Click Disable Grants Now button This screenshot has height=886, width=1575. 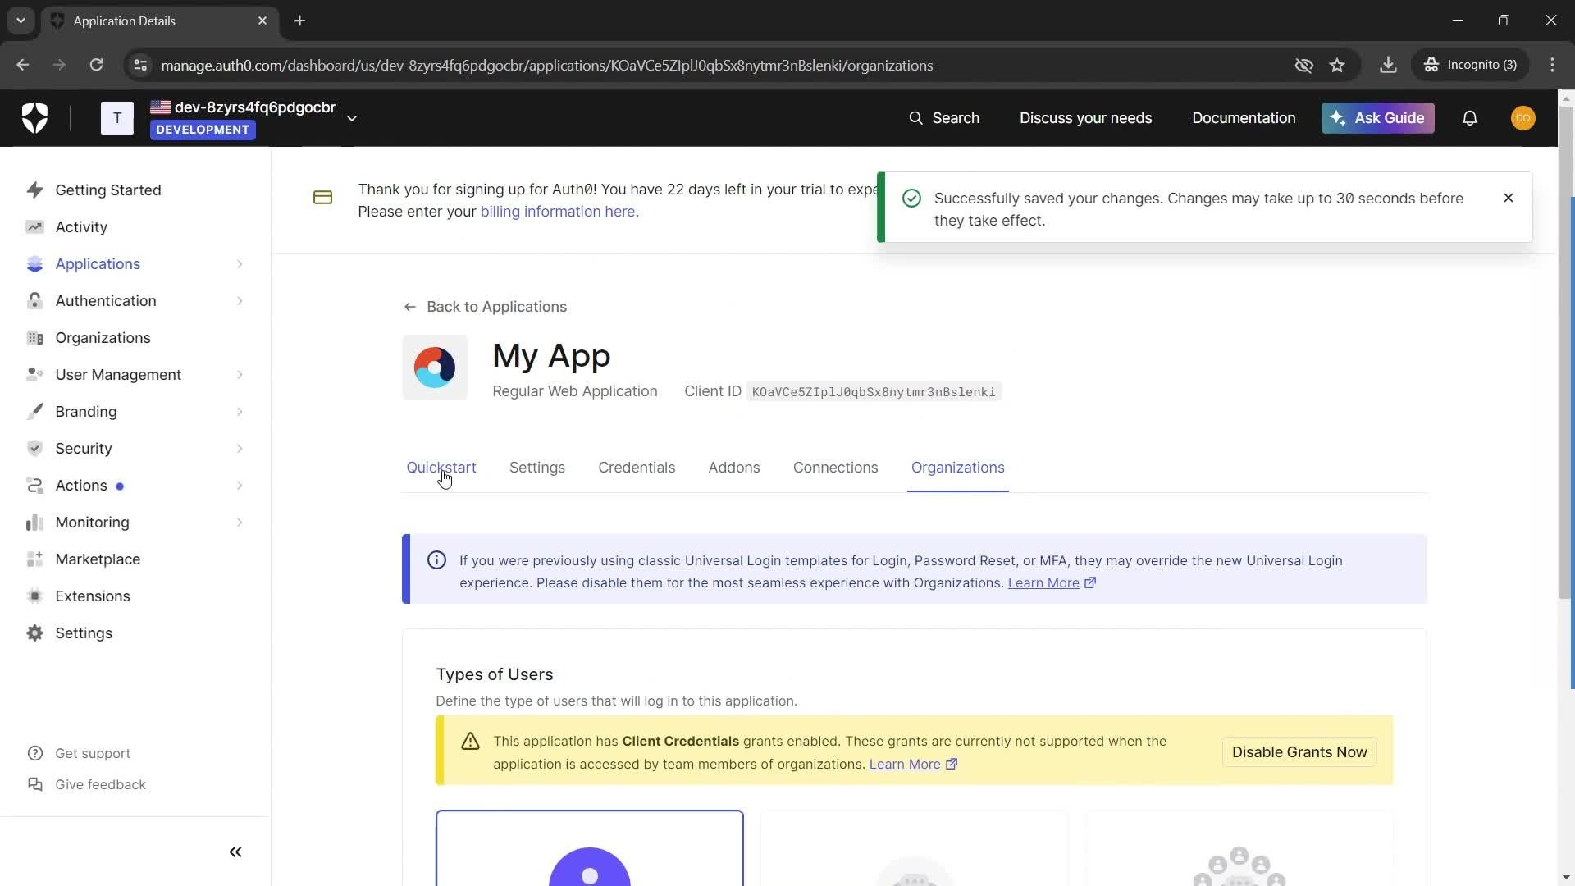pyautogui.click(x=1299, y=752)
